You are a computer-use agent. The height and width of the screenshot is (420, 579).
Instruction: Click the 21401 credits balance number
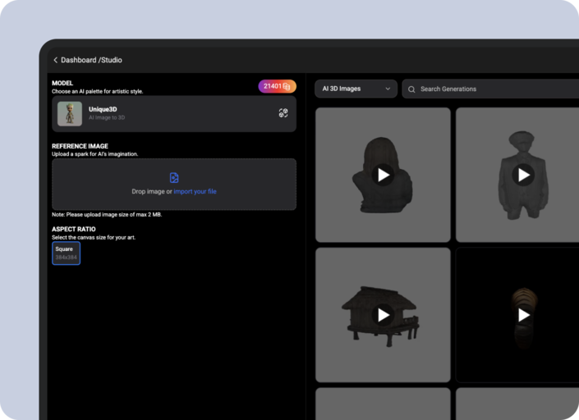coord(273,86)
